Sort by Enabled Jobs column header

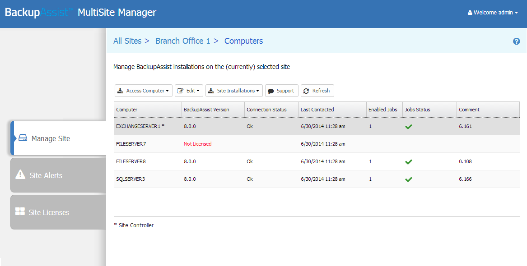(384, 110)
